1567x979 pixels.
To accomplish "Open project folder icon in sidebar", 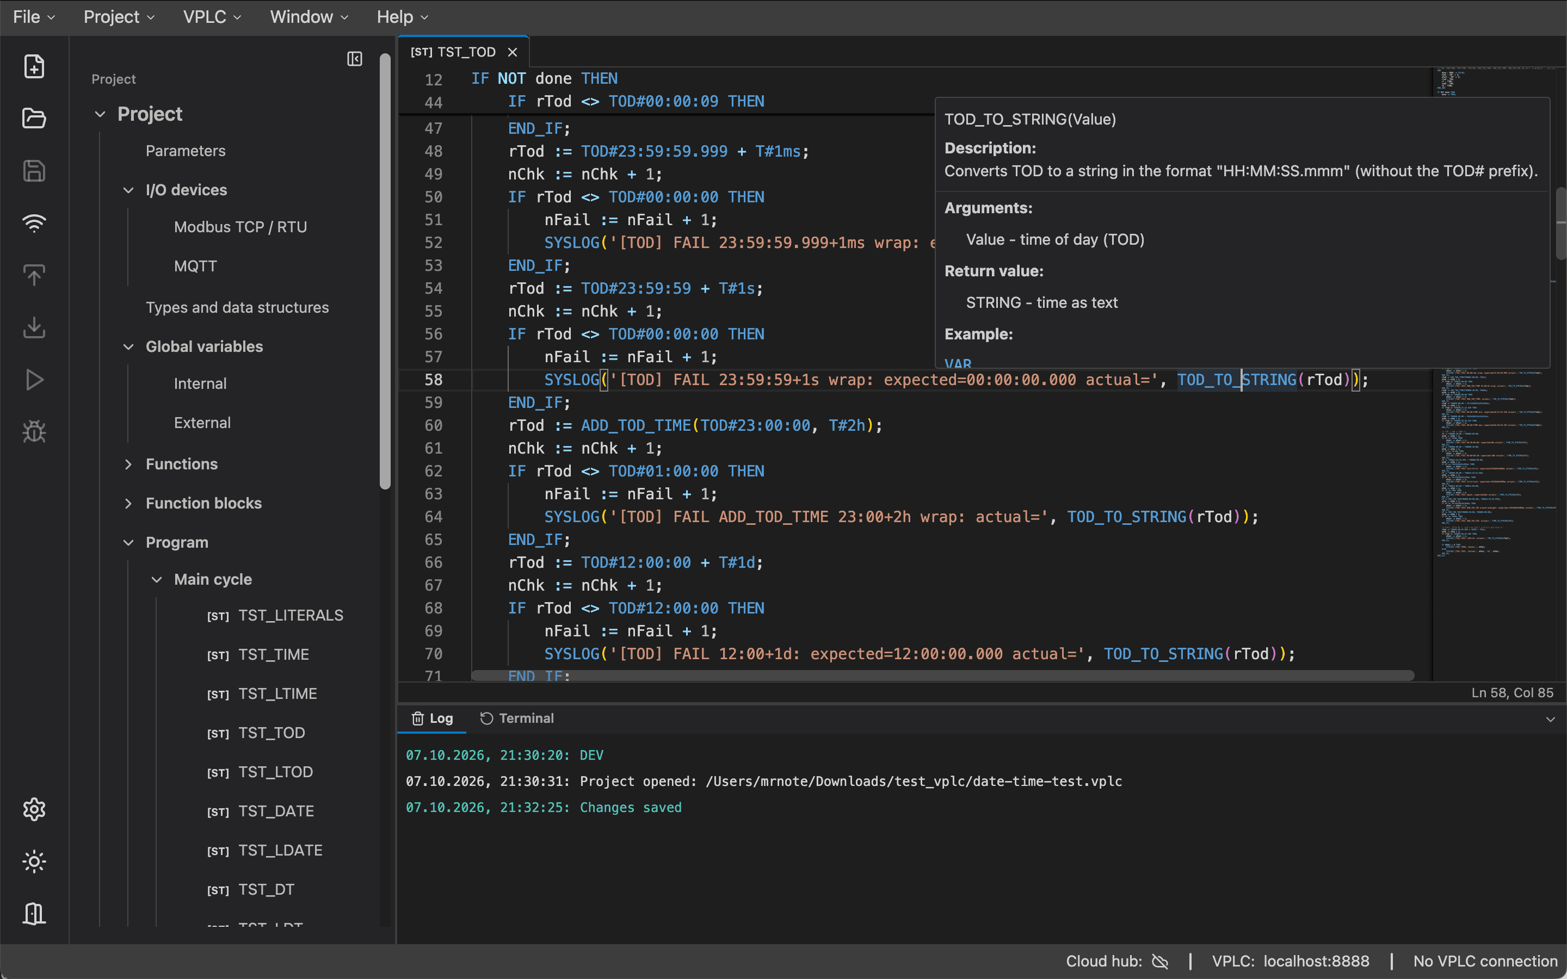I will (x=34, y=118).
